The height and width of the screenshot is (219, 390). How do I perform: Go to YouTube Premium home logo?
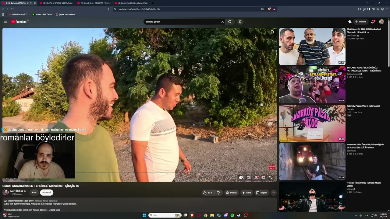coord(19,22)
